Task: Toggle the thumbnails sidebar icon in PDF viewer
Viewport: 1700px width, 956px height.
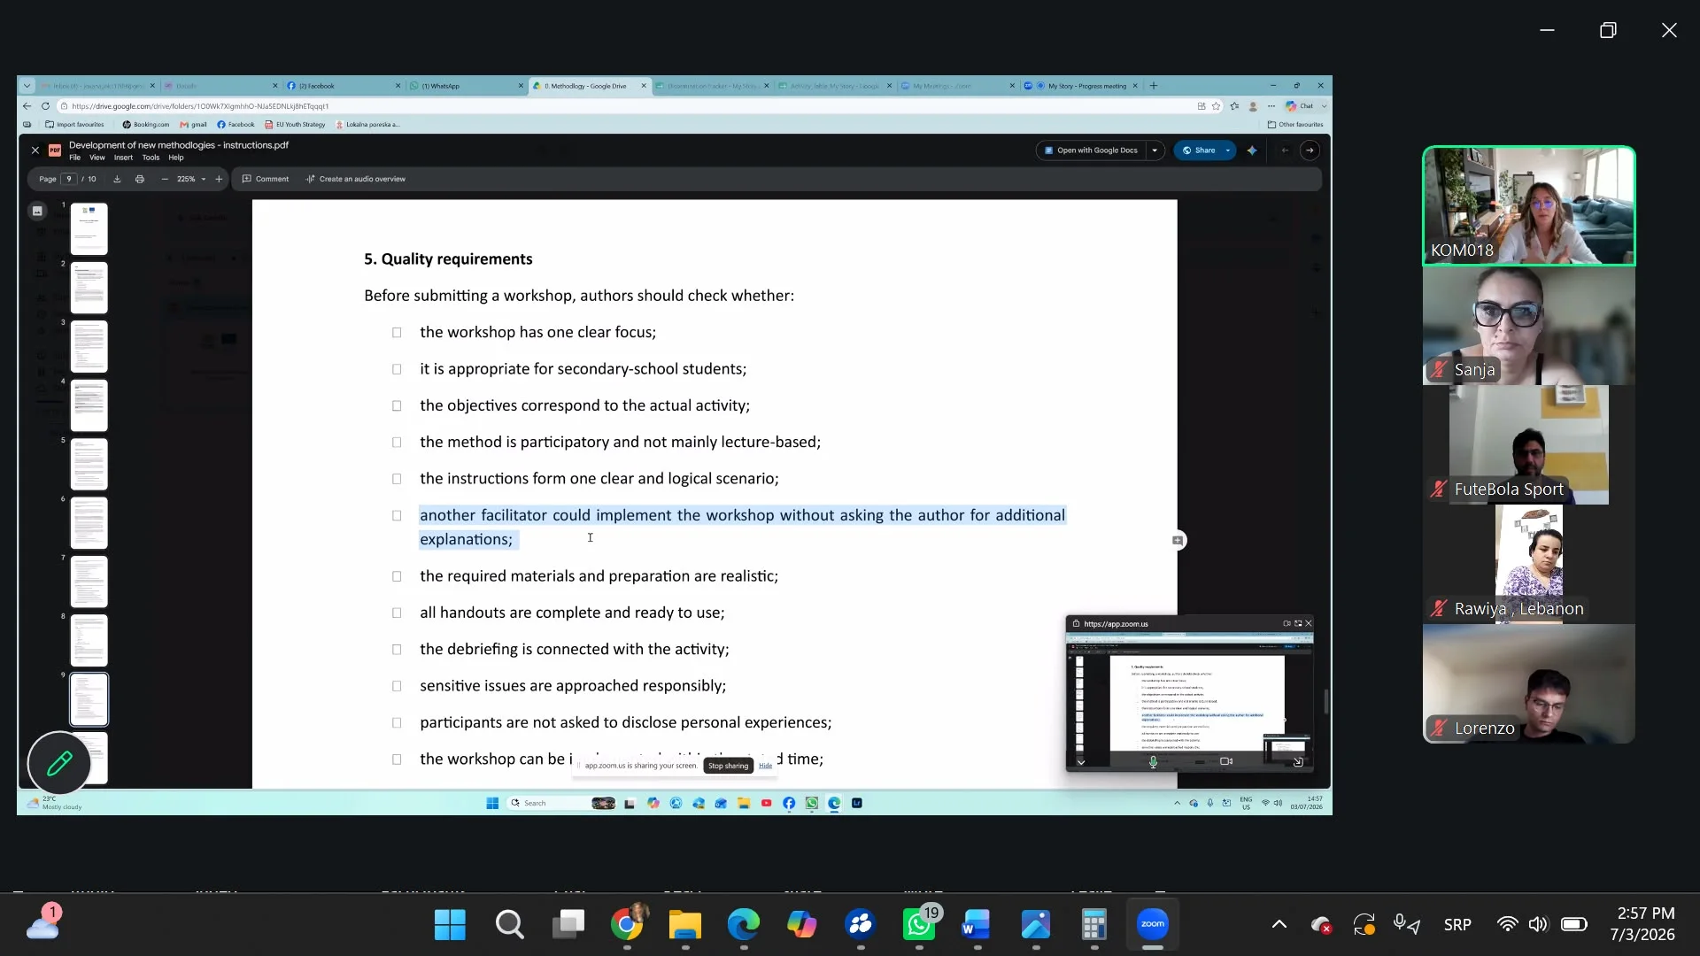Action: 37,211
